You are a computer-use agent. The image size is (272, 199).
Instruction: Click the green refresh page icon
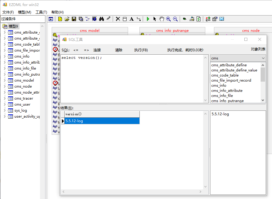(x=199, y=19)
